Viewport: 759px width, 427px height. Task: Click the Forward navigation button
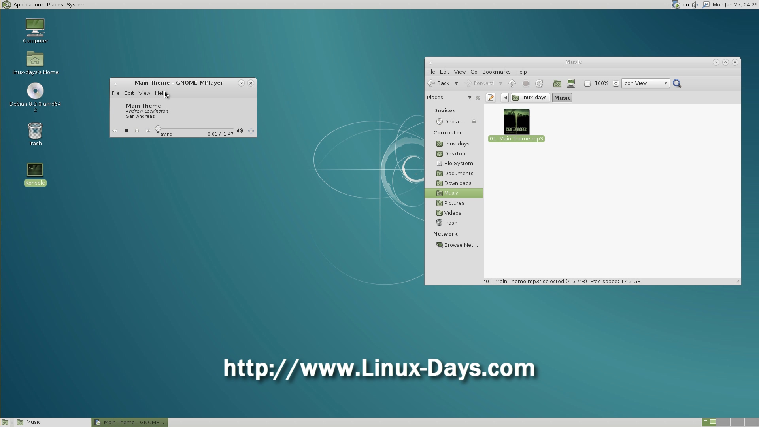coord(479,83)
